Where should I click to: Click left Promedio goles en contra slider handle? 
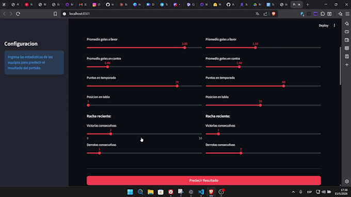(107, 67)
